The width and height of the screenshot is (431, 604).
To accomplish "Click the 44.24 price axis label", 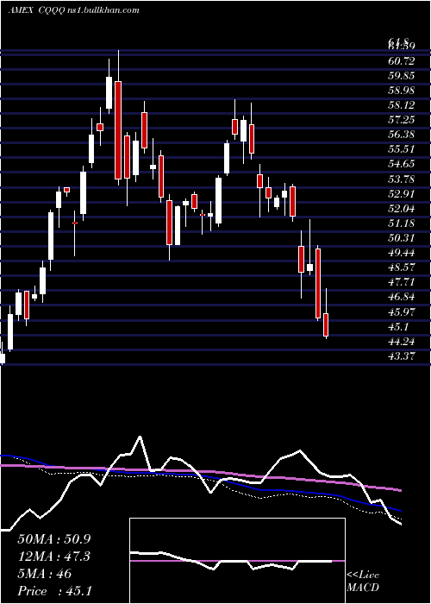I will (x=402, y=342).
